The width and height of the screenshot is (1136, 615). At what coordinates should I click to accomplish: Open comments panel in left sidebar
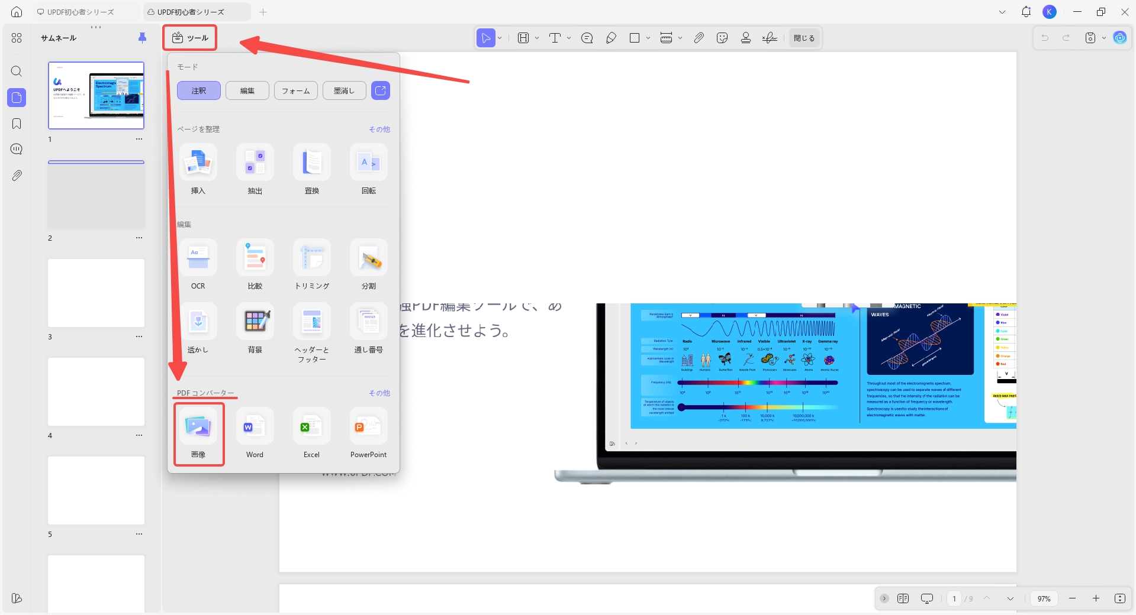pyautogui.click(x=17, y=149)
